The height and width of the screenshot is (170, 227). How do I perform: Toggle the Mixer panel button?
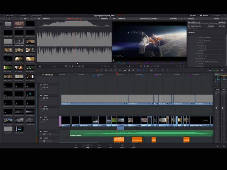193,16
